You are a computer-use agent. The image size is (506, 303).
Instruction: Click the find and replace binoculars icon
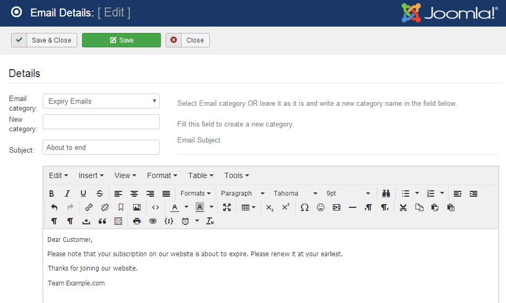tap(386, 193)
